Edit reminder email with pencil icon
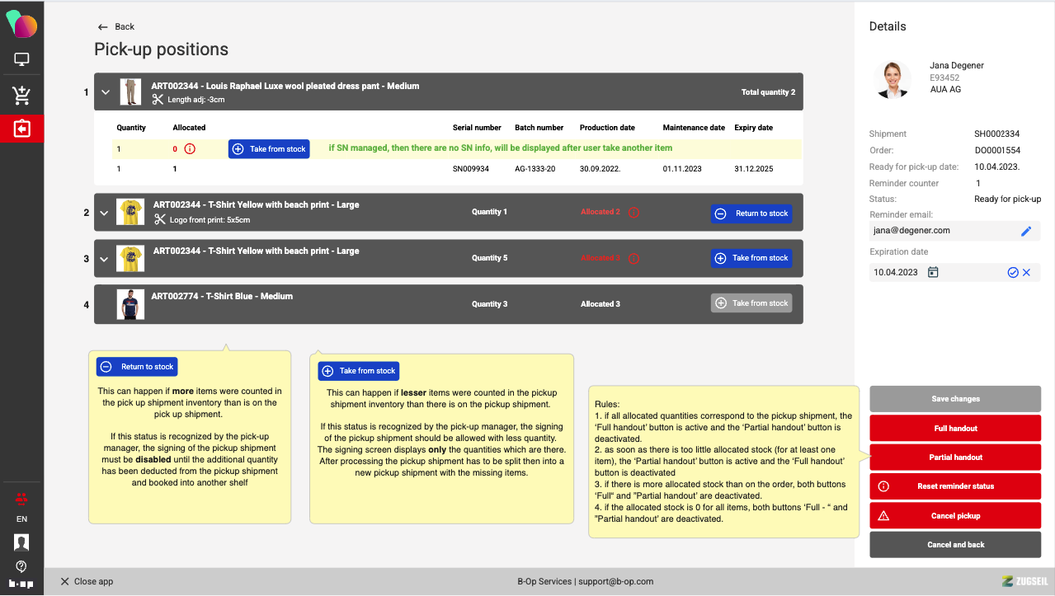 point(1026,232)
